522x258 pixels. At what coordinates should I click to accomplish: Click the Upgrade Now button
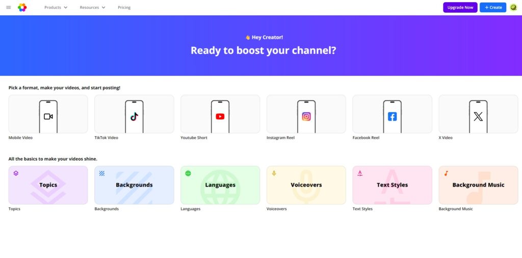point(460,7)
